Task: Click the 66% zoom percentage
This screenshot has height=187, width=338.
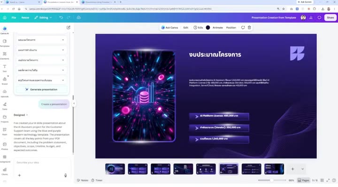Action: [x=291, y=180]
